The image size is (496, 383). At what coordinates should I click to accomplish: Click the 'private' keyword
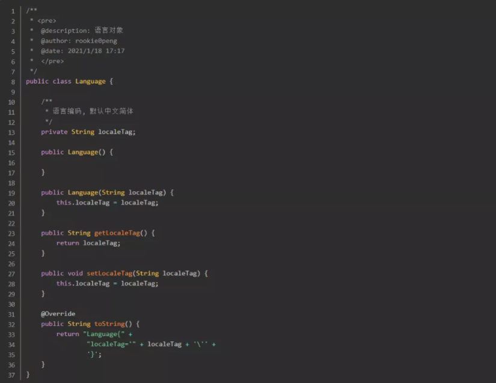pos(54,132)
